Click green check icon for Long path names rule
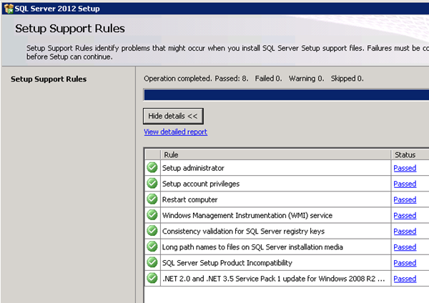Screen dimensions: 429x303 [152, 247]
